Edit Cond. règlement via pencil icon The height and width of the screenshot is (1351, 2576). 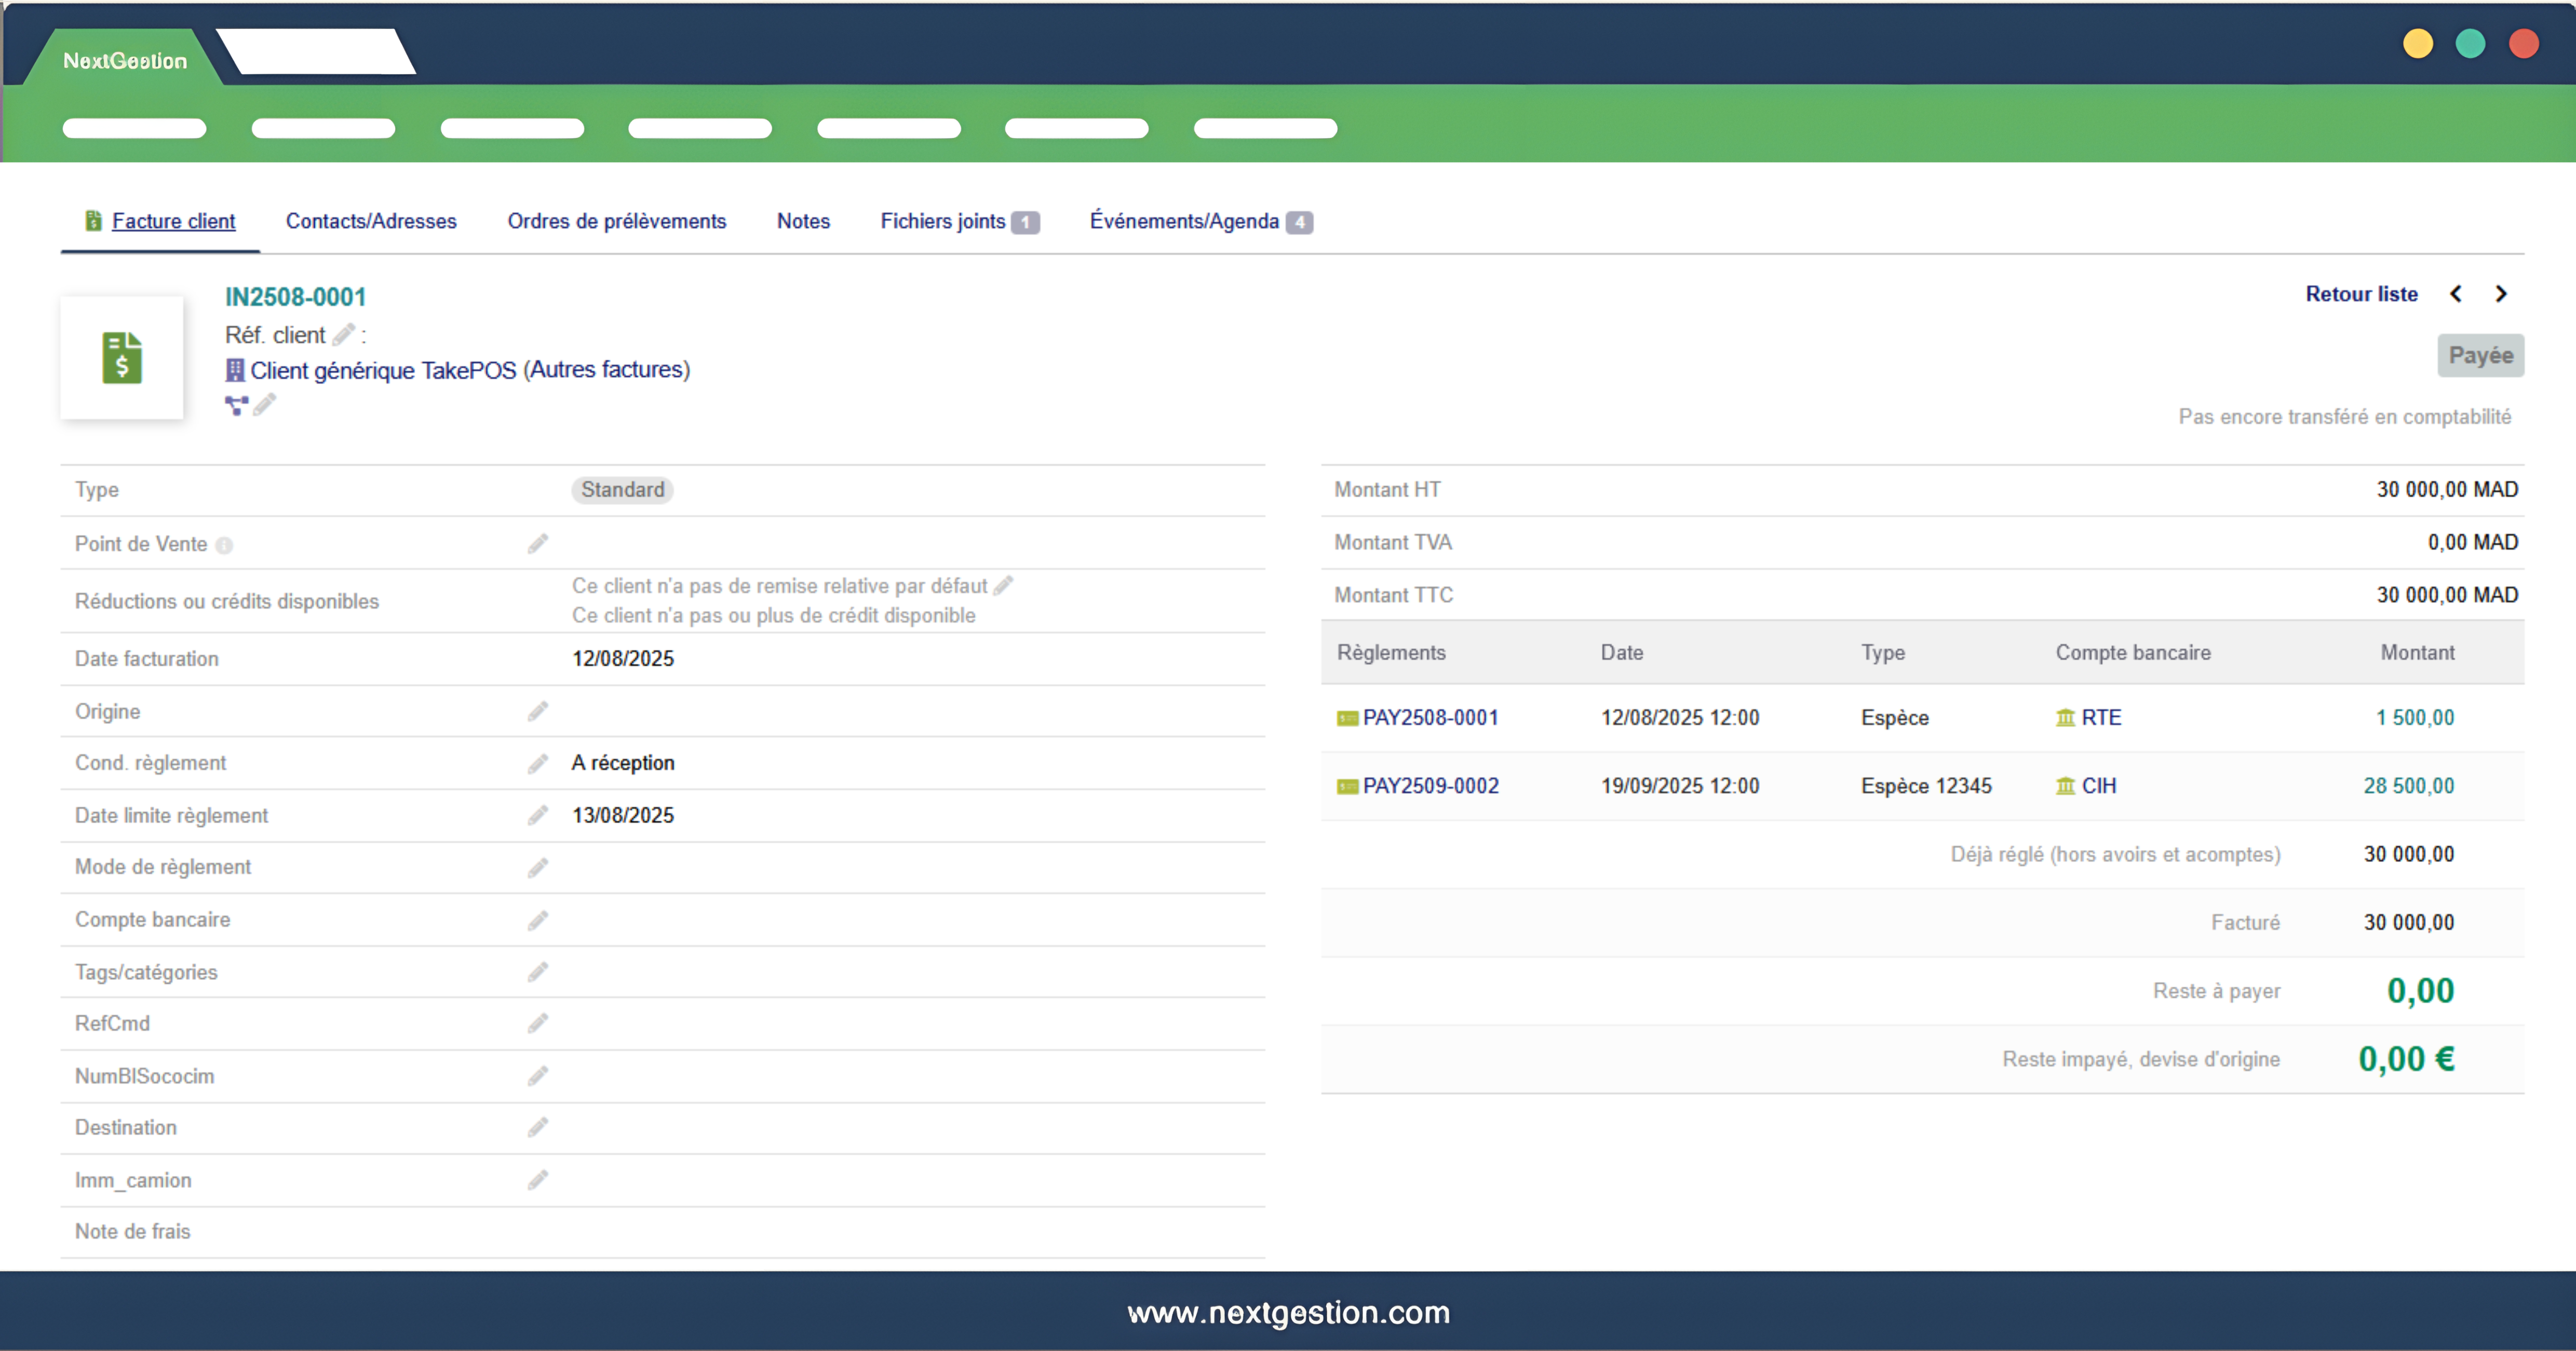[x=538, y=763]
